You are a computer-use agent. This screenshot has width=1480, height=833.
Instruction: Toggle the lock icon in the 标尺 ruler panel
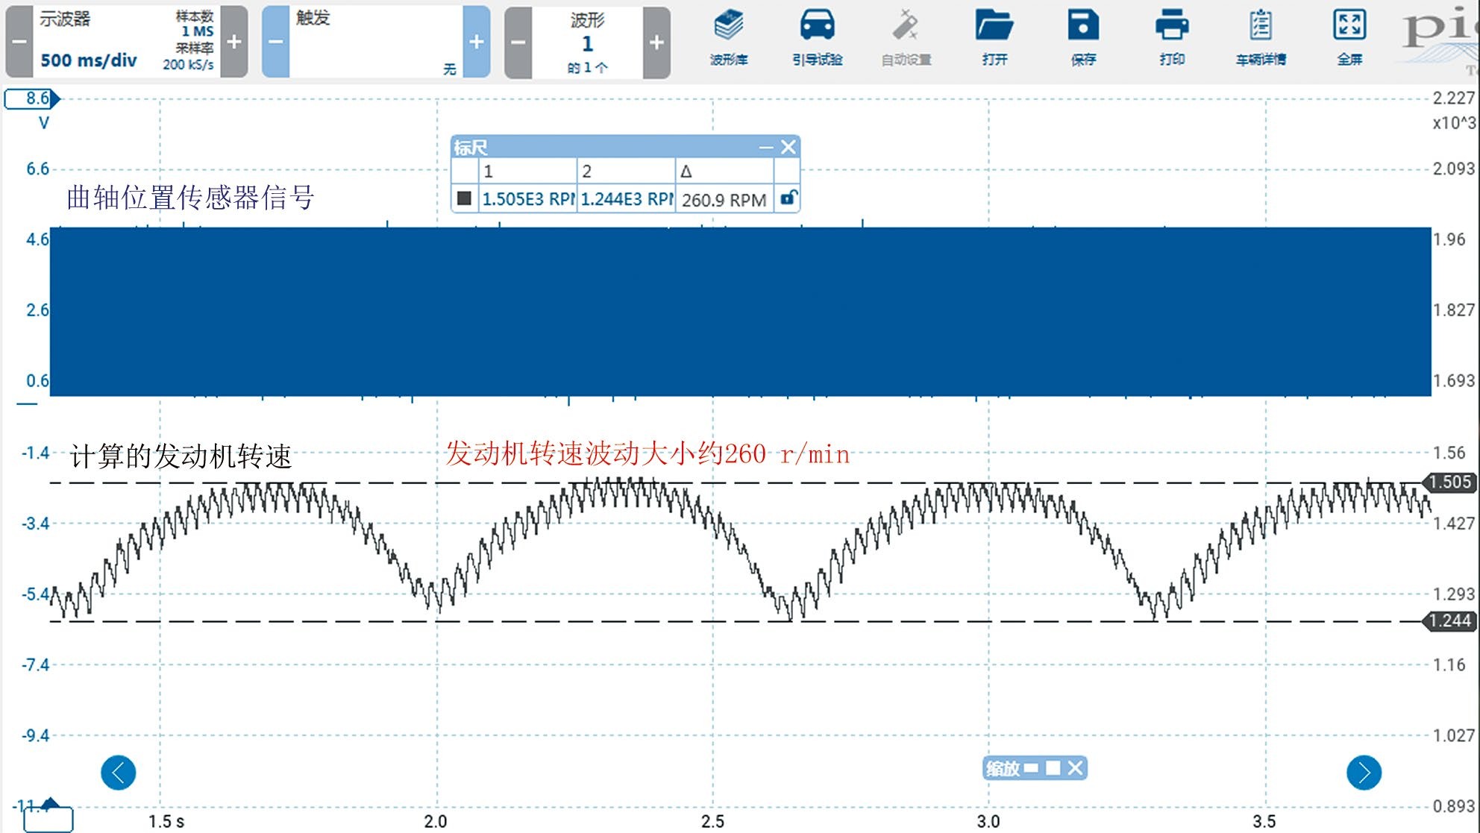click(x=786, y=199)
